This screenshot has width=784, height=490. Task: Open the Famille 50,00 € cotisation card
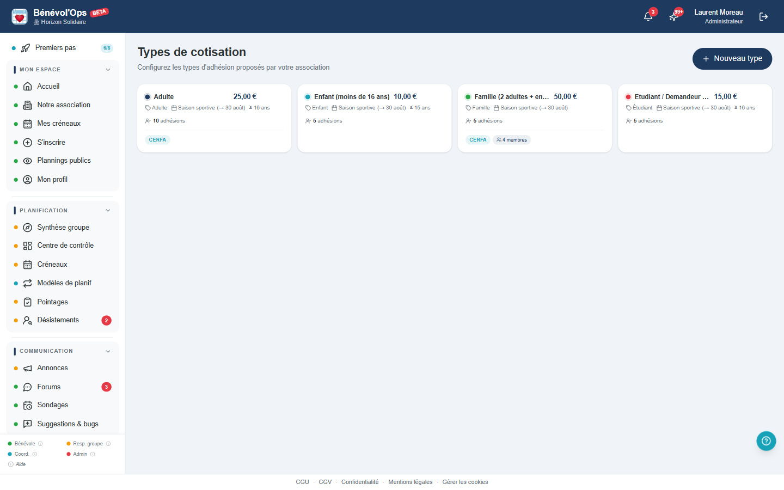(x=535, y=118)
